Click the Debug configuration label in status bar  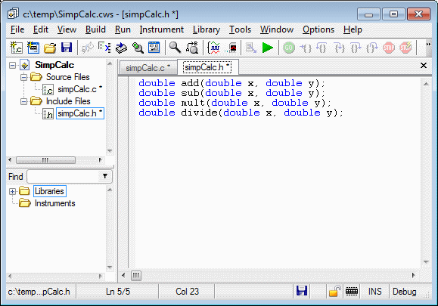click(404, 292)
